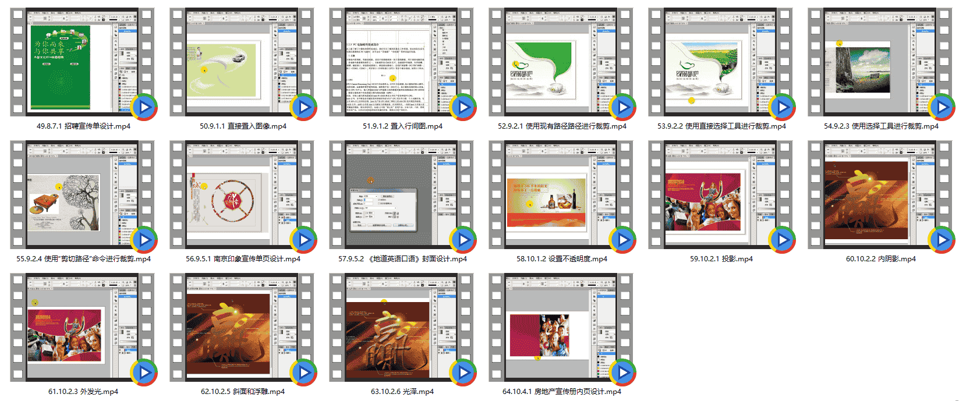Click the file name '52.9.2.1 使用现有路径路径进行裁剪.mp4'
This screenshot has height=401, width=959.
(x=562, y=126)
